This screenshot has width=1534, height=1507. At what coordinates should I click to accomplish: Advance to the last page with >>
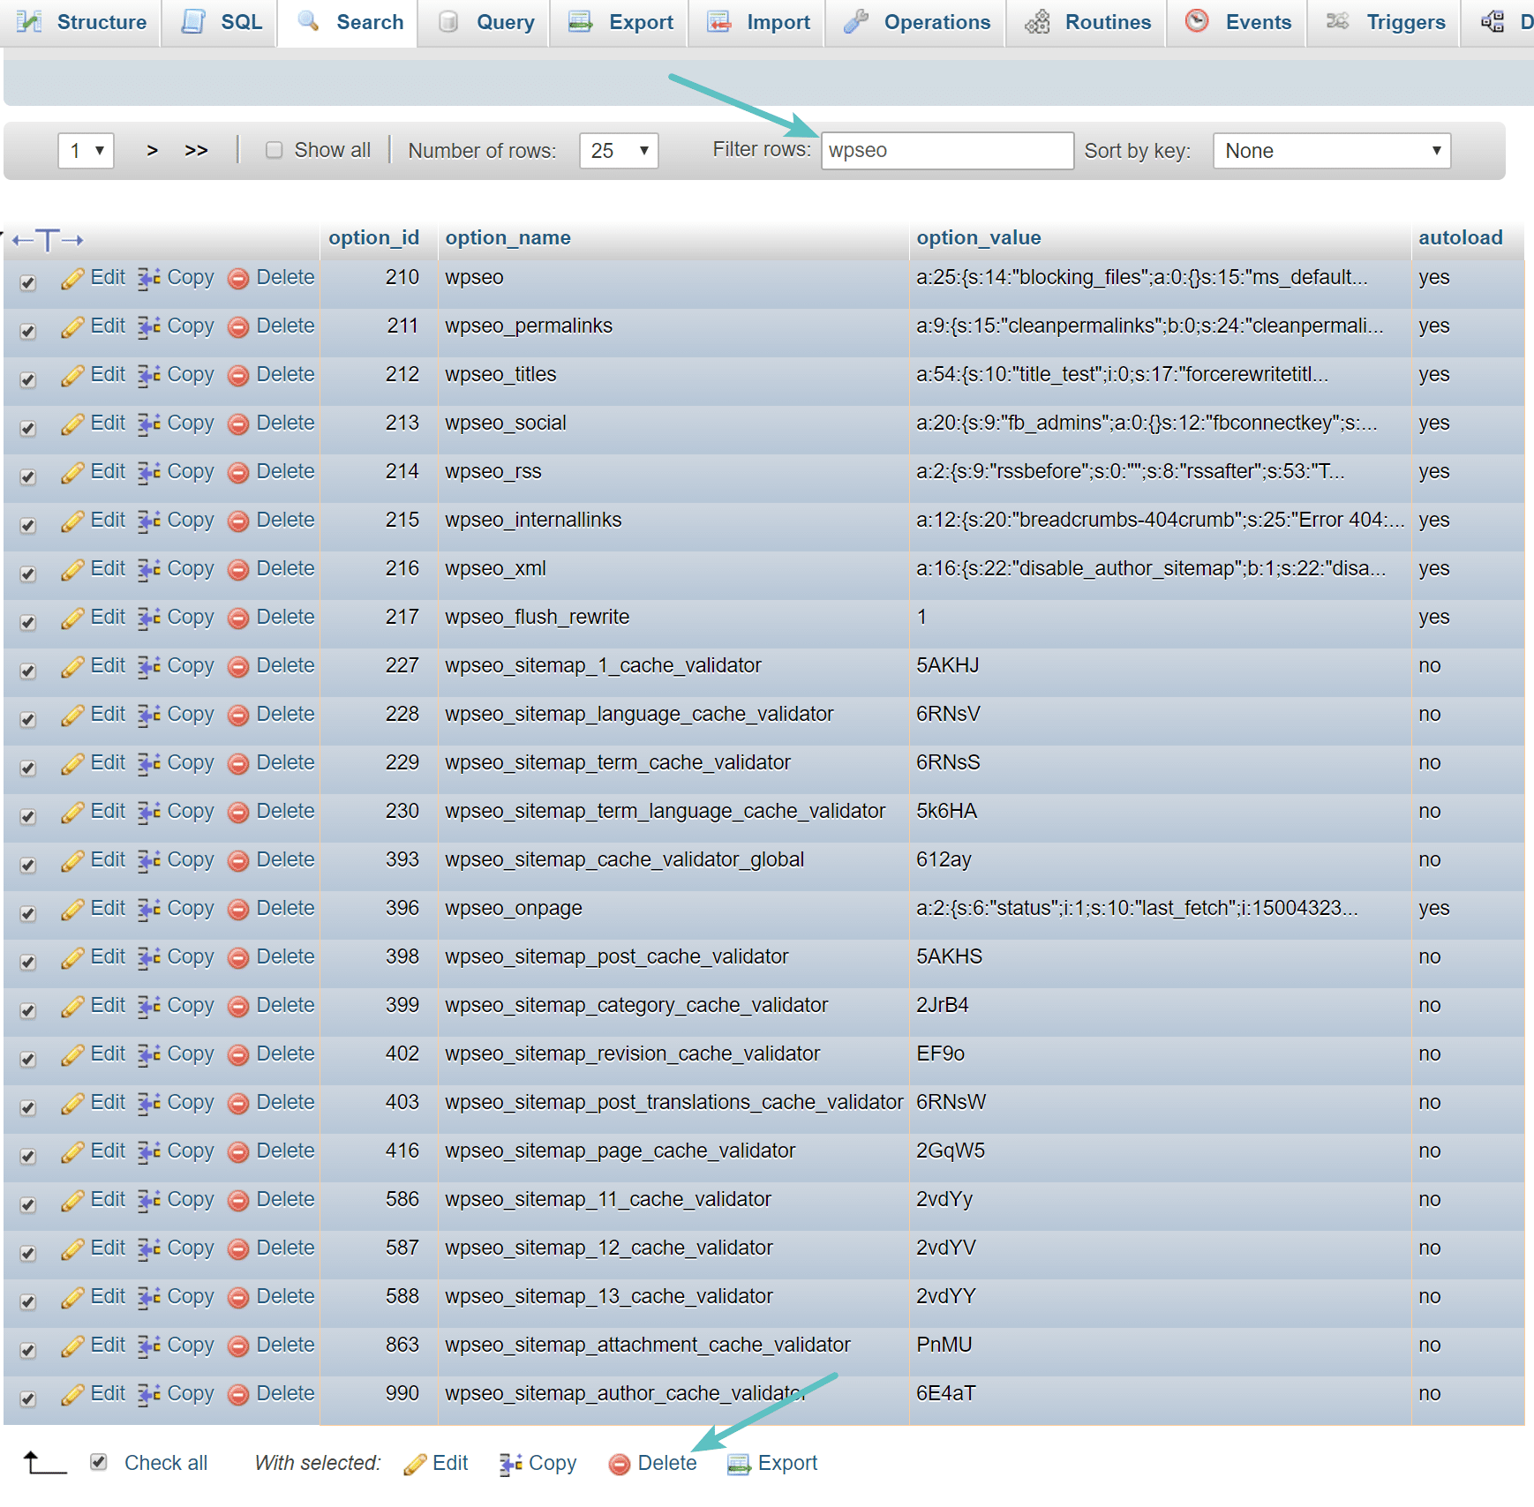[197, 149]
